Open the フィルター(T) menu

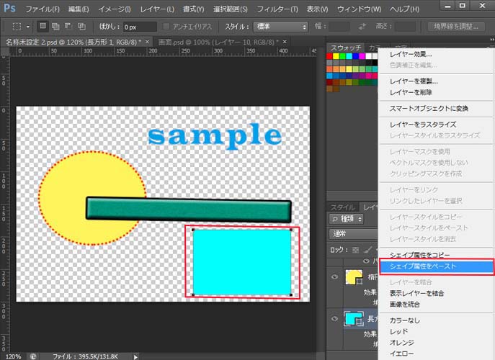277,9
